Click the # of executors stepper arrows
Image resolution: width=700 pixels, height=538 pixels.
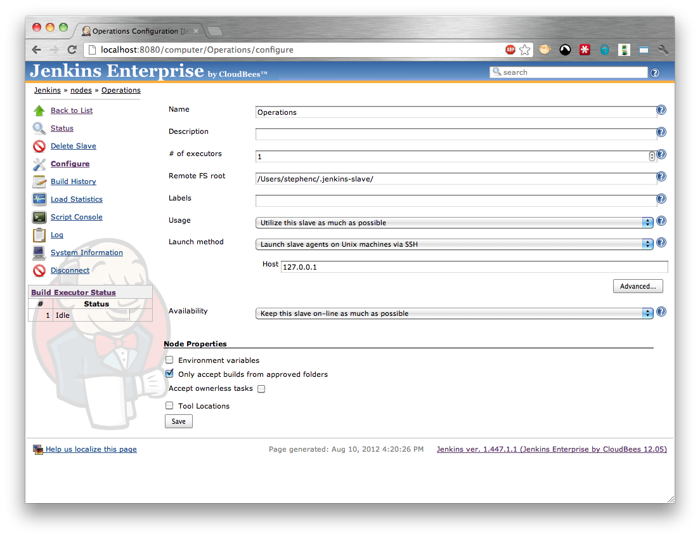click(x=652, y=156)
